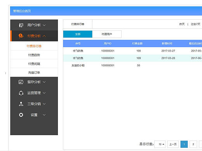Collapse the 付费分析 chevron
The height and width of the screenshot is (151, 202).
[x=44, y=36]
